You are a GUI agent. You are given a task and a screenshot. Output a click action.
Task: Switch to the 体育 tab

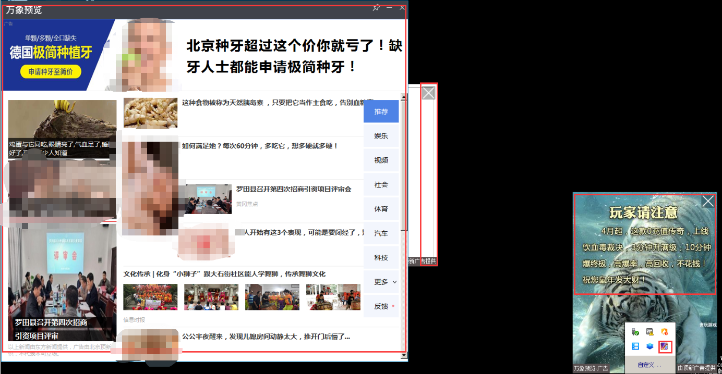tap(381, 209)
